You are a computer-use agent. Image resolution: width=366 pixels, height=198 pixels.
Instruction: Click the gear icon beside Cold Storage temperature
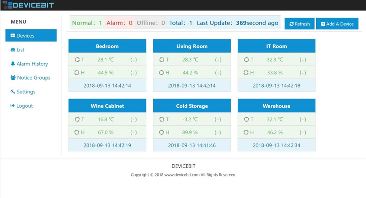pos(162,119)
